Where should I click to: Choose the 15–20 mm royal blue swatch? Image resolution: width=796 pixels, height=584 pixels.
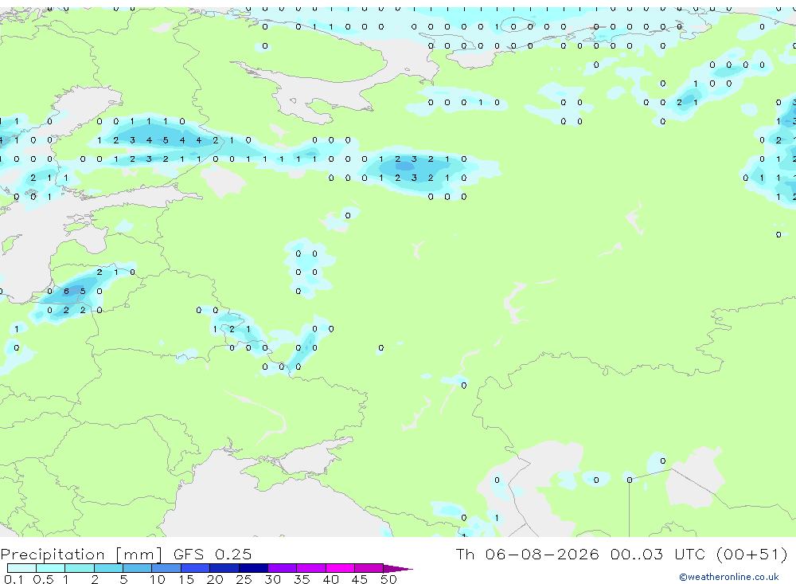(x=196, y=568)
